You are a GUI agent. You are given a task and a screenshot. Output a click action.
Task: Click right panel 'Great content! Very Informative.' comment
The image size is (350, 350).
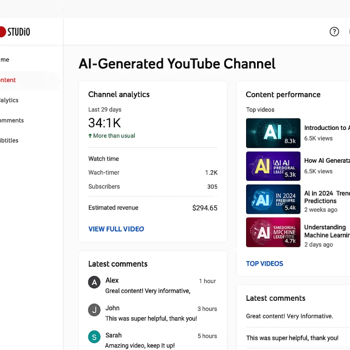(289, 316)
